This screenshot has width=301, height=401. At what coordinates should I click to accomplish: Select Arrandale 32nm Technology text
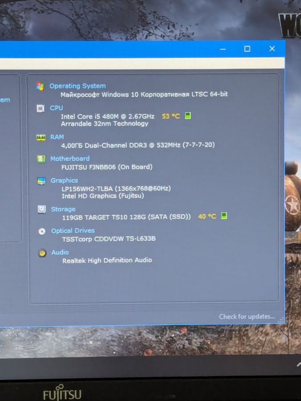point(104,124)
